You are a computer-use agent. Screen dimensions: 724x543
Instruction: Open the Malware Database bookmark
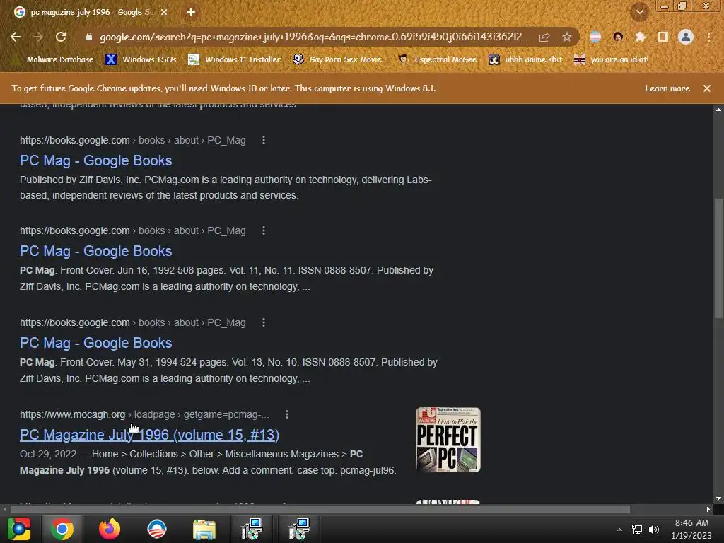pyautogui.click(x=54, y=59)
